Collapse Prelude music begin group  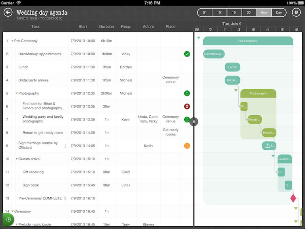17,224
